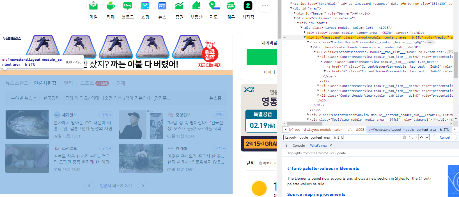This screenshot has width=459, height=197.
Task: Open the Map (지도) shortcut icon
Action: point(214,6)
